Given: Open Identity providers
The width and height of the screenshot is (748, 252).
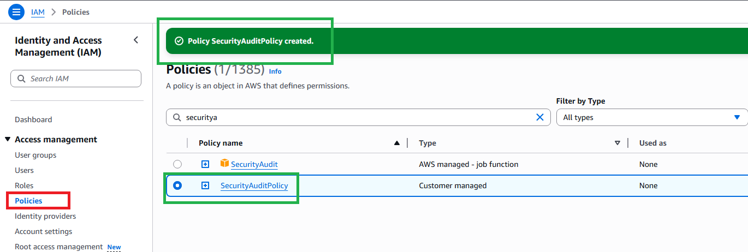Looking at the screenshot, I should pos(45,216).
